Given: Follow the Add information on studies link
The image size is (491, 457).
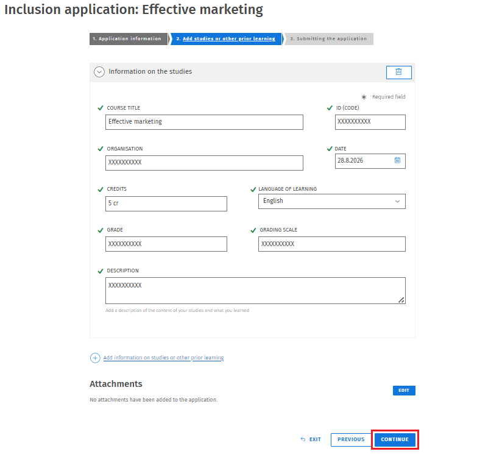Looking at the screenshot, I should [x=163, y=358].
